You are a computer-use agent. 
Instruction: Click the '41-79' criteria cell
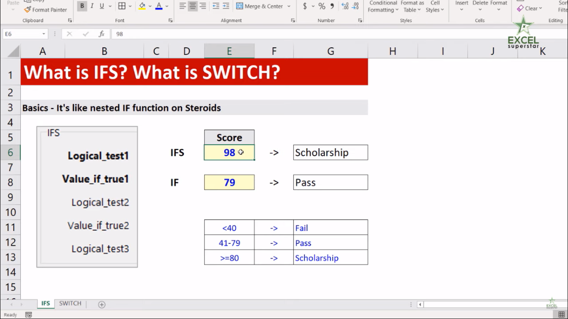click(229, 243)
